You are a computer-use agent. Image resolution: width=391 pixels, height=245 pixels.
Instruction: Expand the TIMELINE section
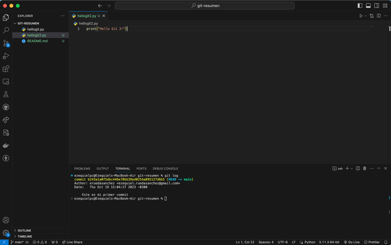coord(41,236)
